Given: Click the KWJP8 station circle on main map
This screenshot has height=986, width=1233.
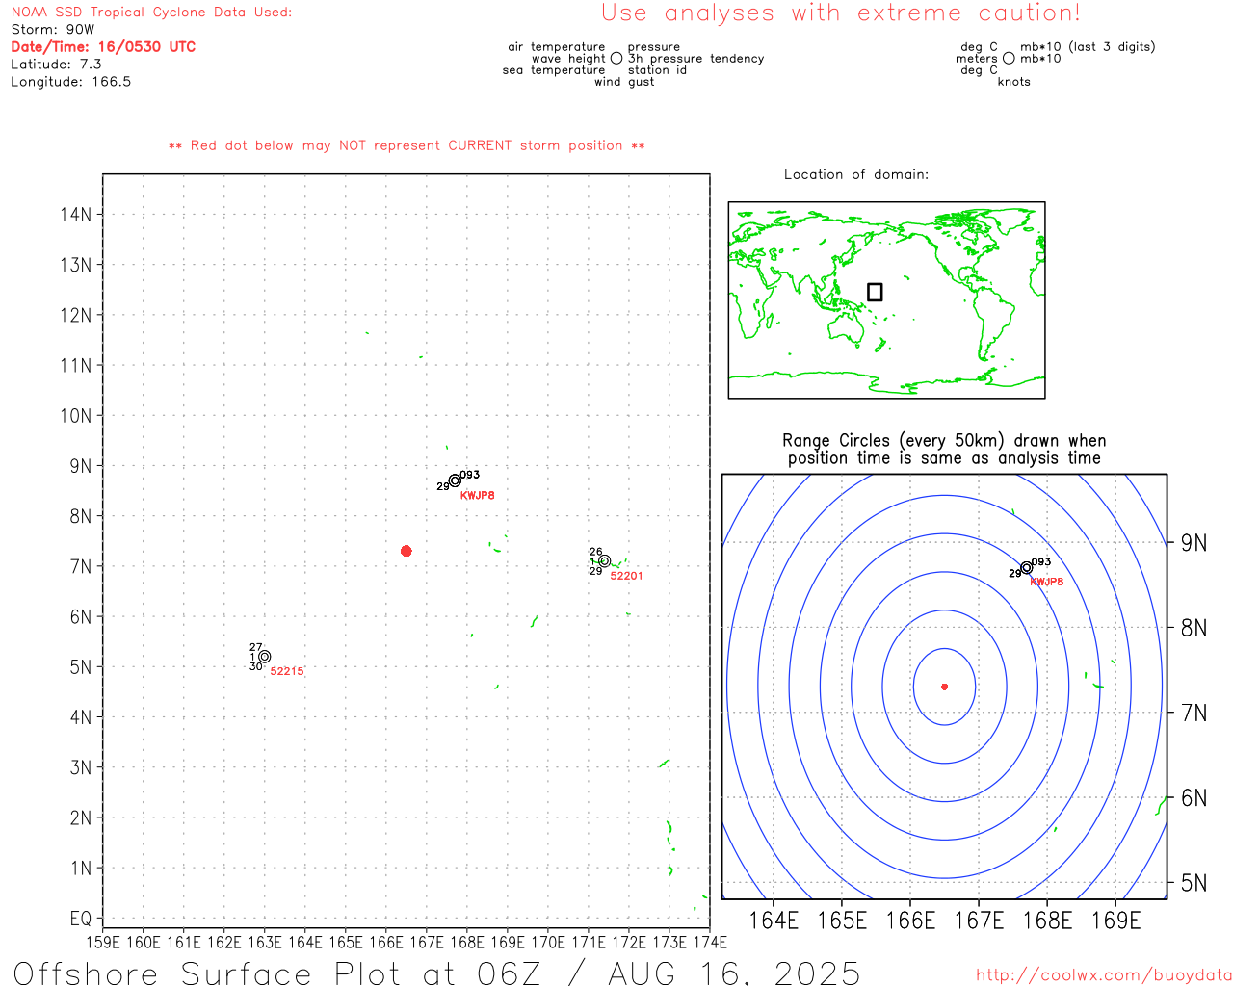Looking at the screenshot, I should point(455,480).
